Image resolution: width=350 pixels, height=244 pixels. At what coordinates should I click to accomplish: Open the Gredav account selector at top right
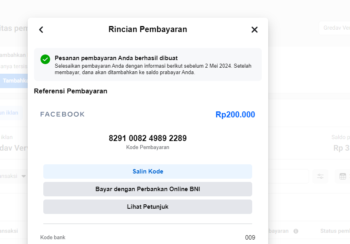[x=335, y=28]
